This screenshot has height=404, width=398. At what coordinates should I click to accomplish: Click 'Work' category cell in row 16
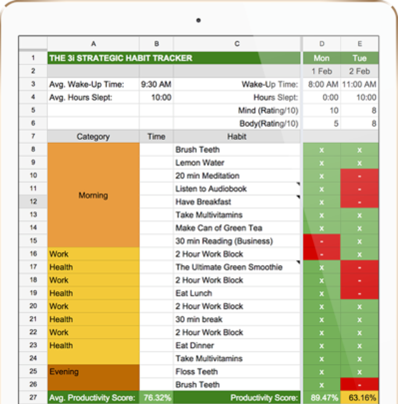coord(93,254)
